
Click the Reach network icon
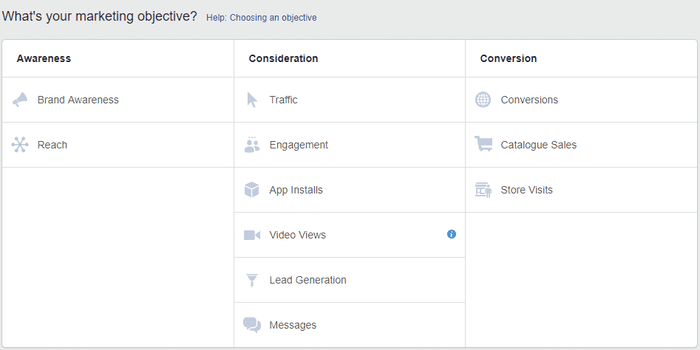click(x=20, y=145)
